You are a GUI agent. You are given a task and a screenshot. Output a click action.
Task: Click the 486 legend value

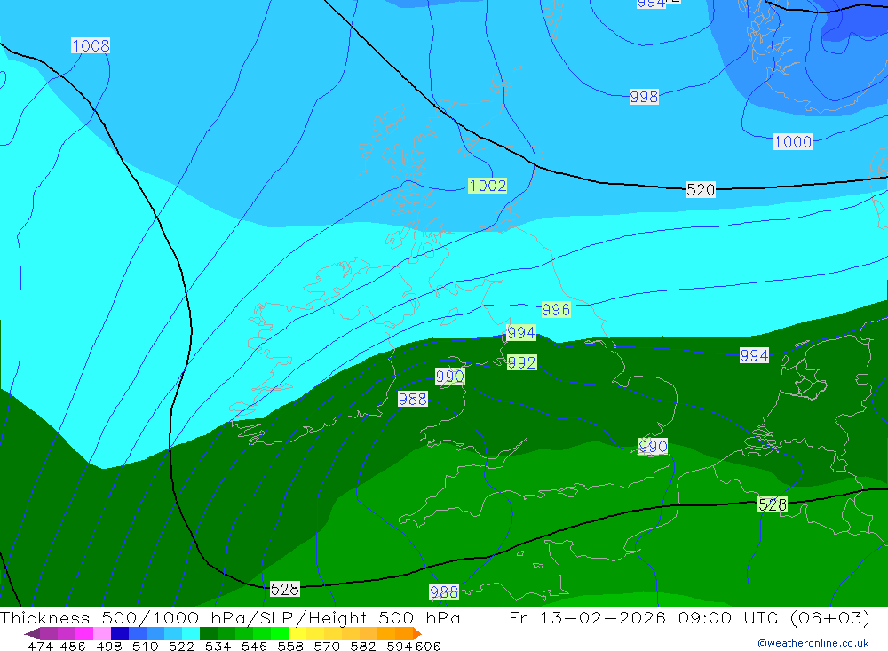pyautogui.click(x=73, y=647)
